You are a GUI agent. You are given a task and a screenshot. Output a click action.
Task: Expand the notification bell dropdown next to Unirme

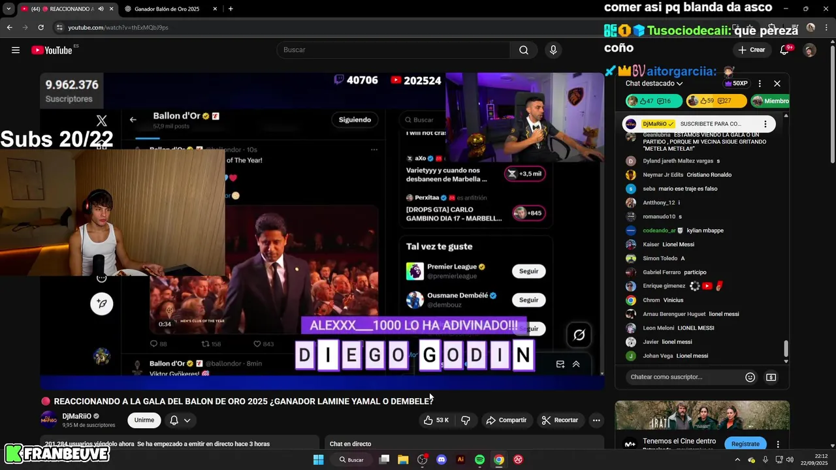(x=180, y=420)
